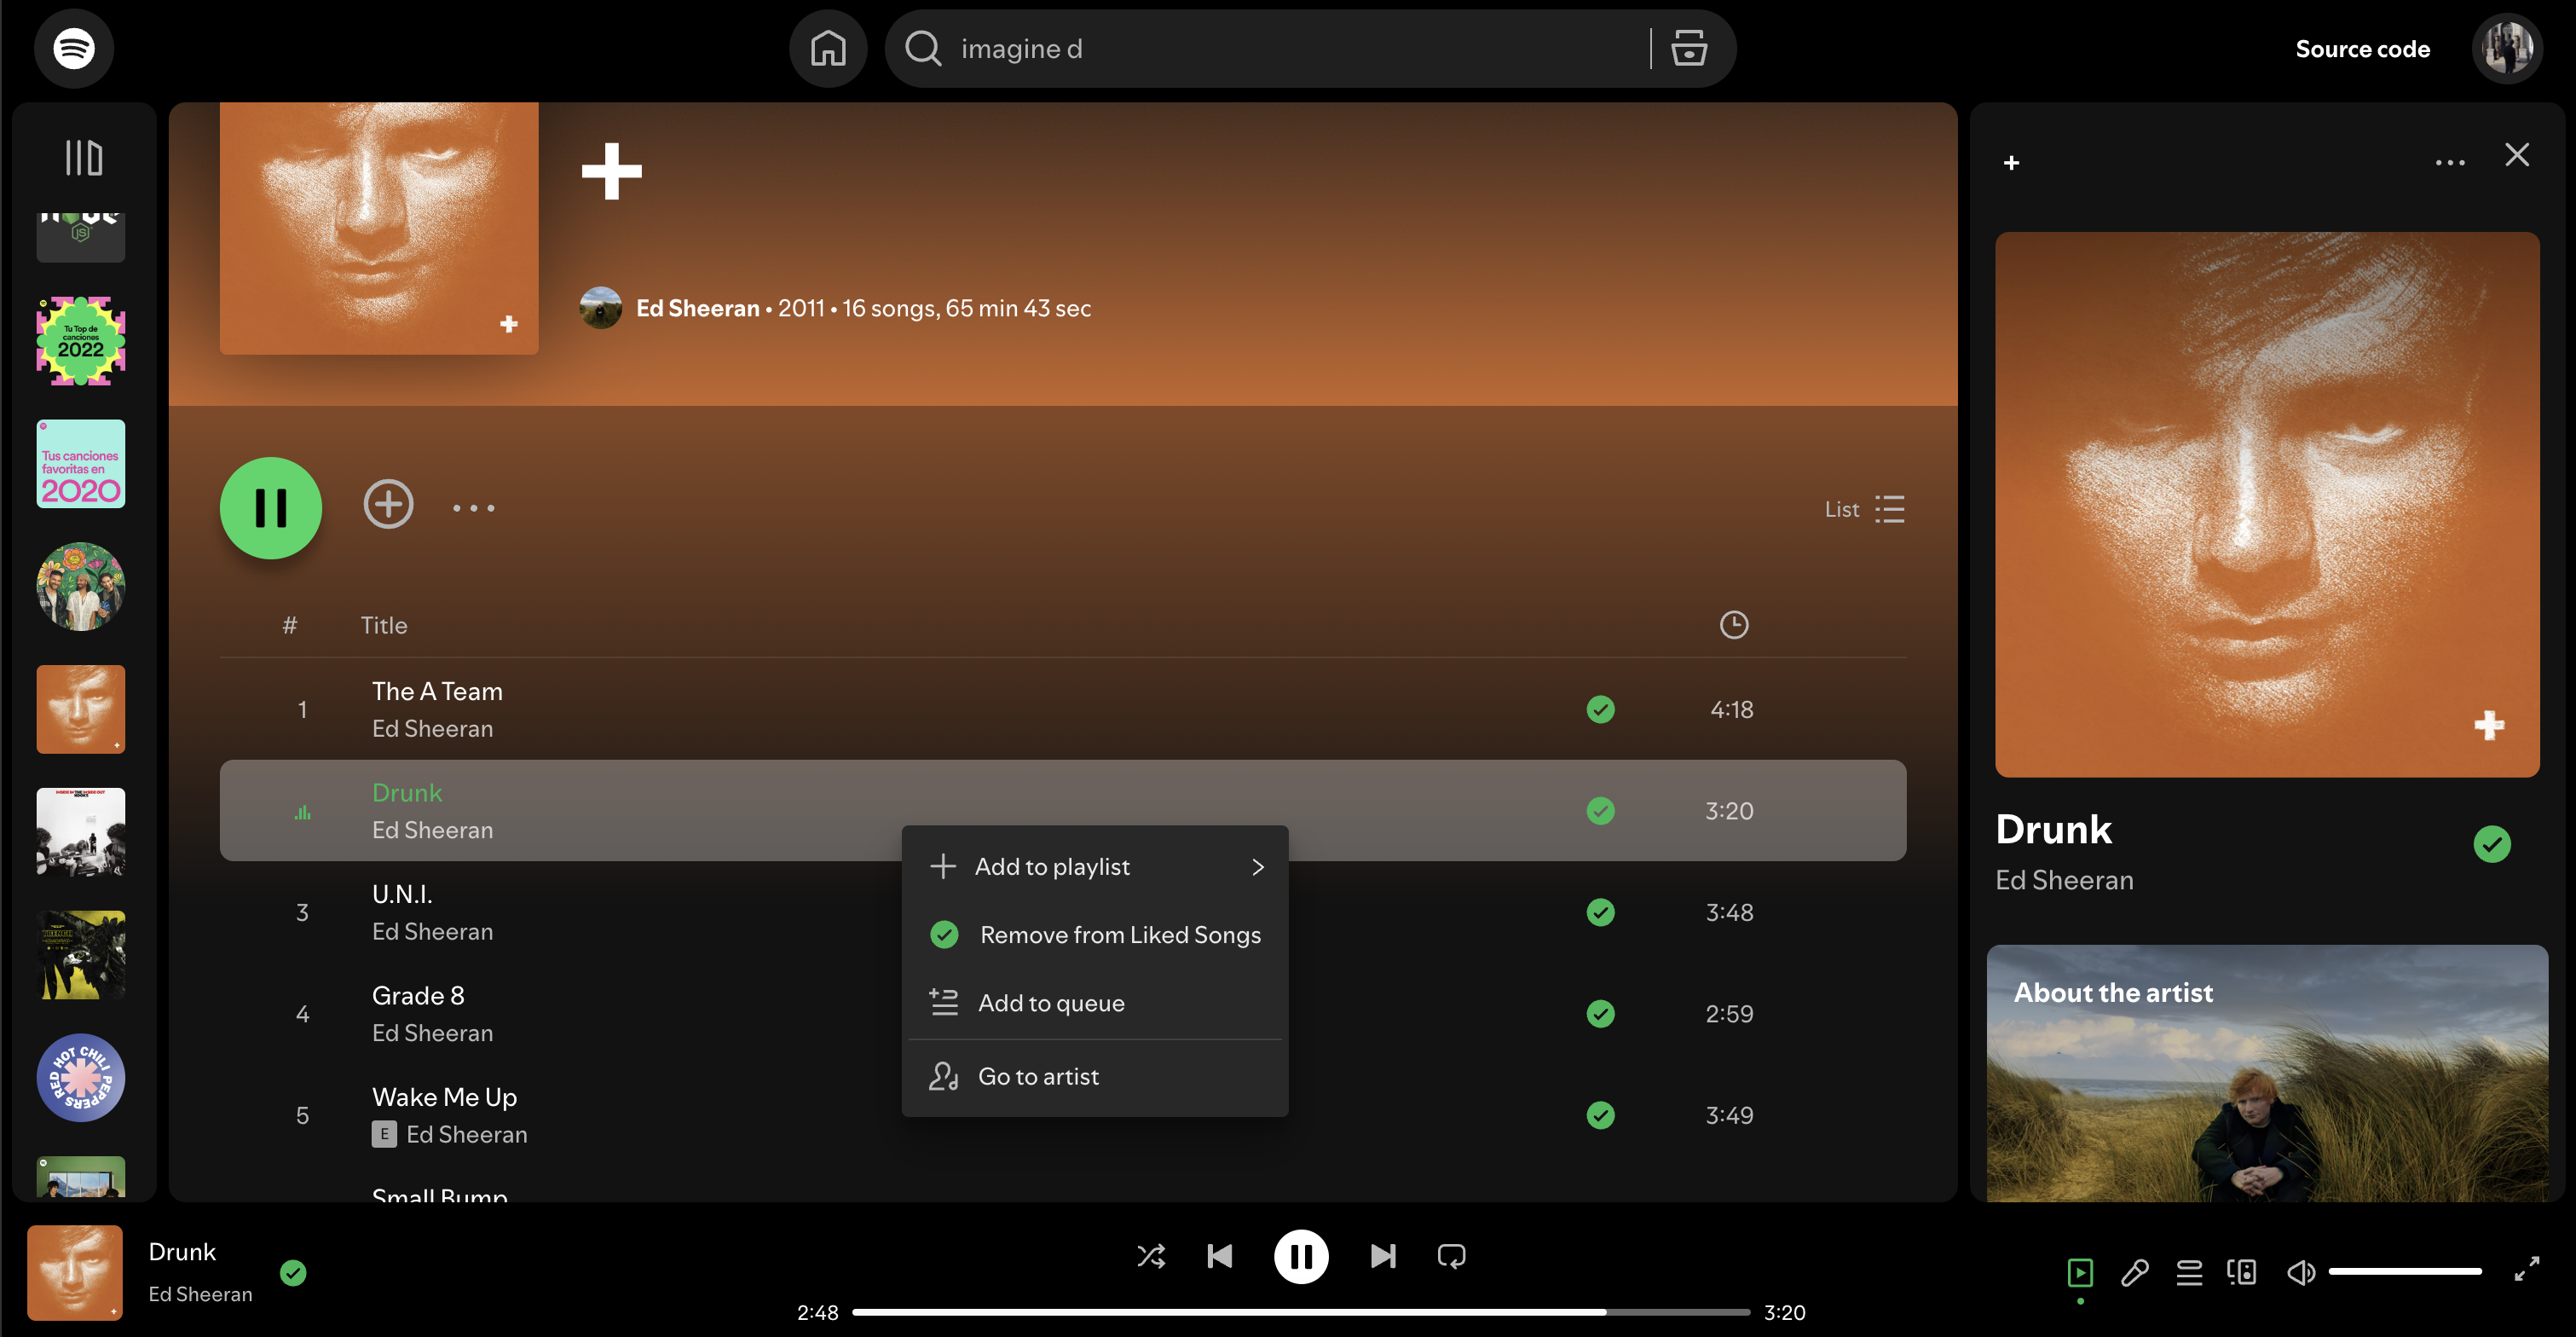Go to Home via house icon

(828, 48)
